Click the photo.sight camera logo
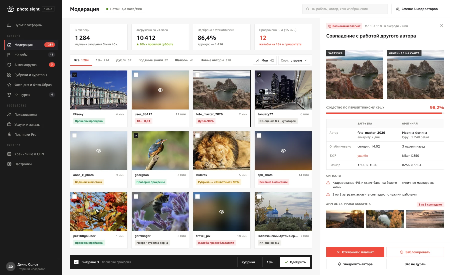450x275 pixels. 10,9
